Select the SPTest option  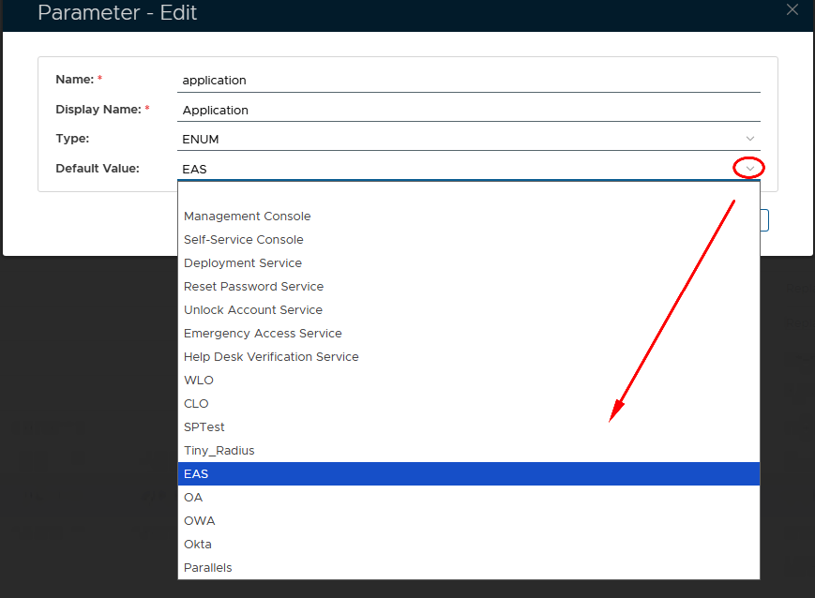coord(204,427)
